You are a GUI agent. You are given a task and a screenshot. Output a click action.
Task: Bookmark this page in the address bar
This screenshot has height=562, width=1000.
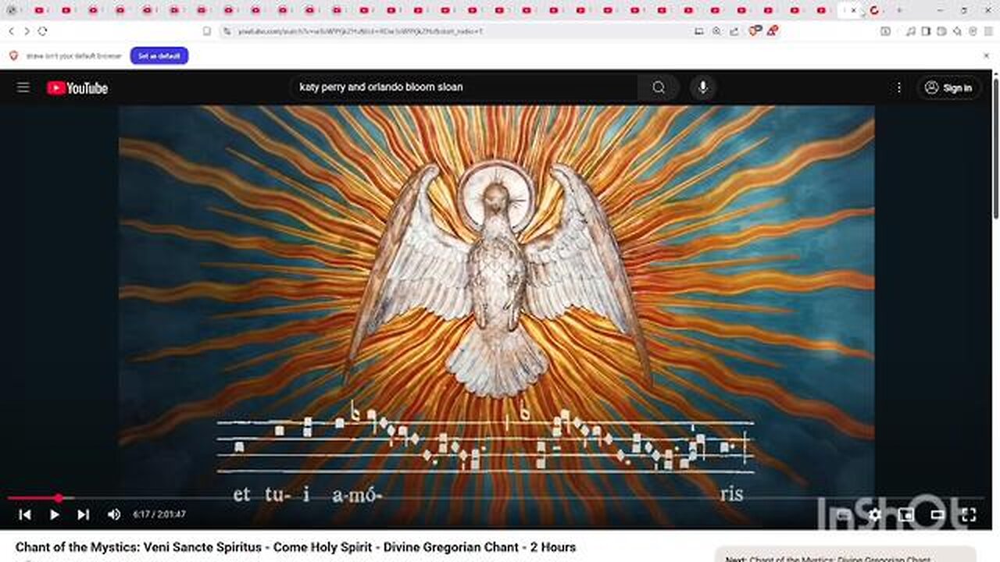[x=207, y=31]
